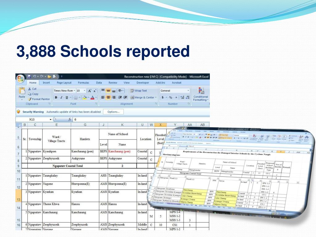316x237 pixels.
Task: Apply Percent Style format
Action: [171, 98]
